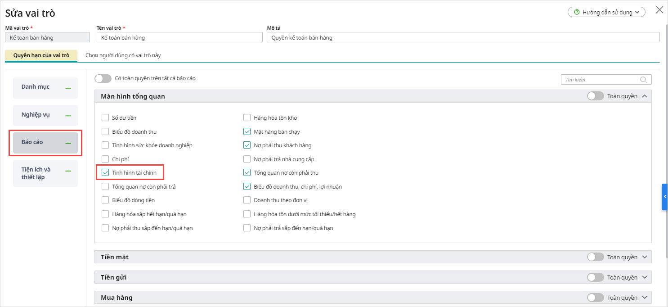Click the blue side panel arrow handle

coord(664,197)
